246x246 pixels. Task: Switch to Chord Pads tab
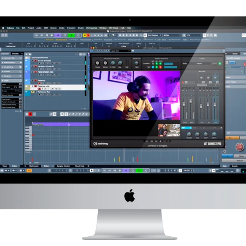tap(80, 166)
